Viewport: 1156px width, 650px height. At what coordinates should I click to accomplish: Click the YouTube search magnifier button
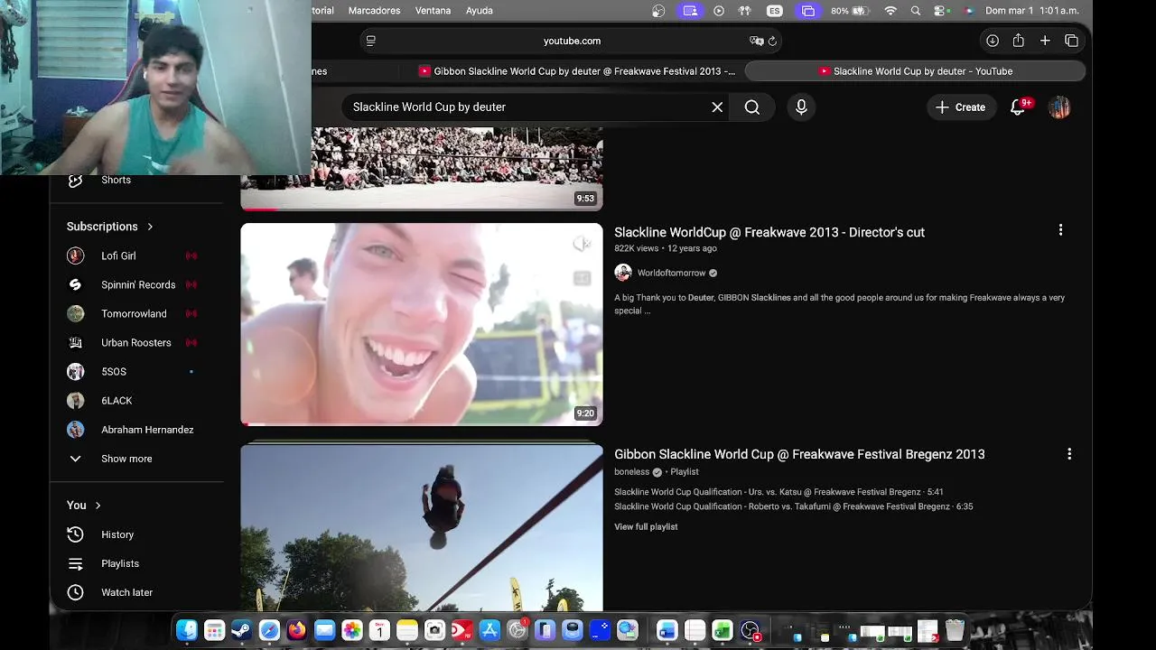(752, 107)
